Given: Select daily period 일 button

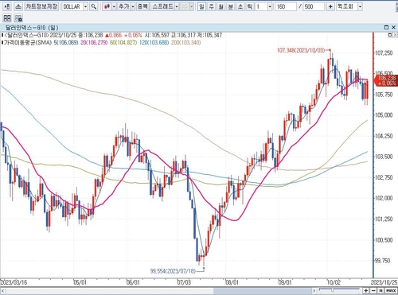Looking at the screenshot, I should pos(201,6).
